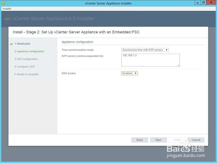Go to step 1 Introduction
217x163 pixels.
click(22, 44)
